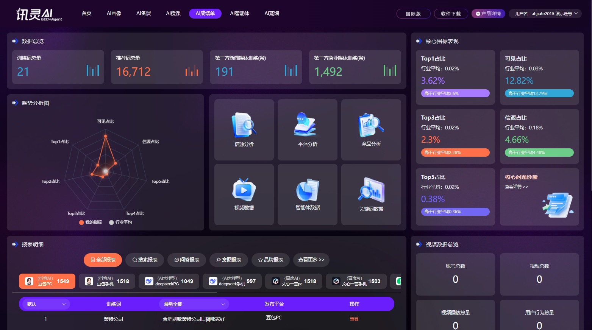Open the 最新全部 filter dropdown
Screen dimensions: 592x330
pos(194,304)
